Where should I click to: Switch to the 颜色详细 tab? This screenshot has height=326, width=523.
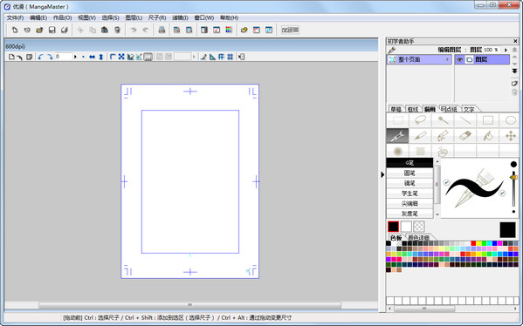[418, 237]
